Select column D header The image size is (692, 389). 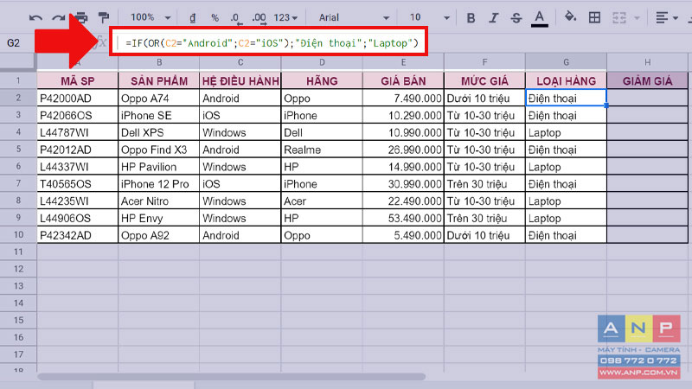(322, 62)
